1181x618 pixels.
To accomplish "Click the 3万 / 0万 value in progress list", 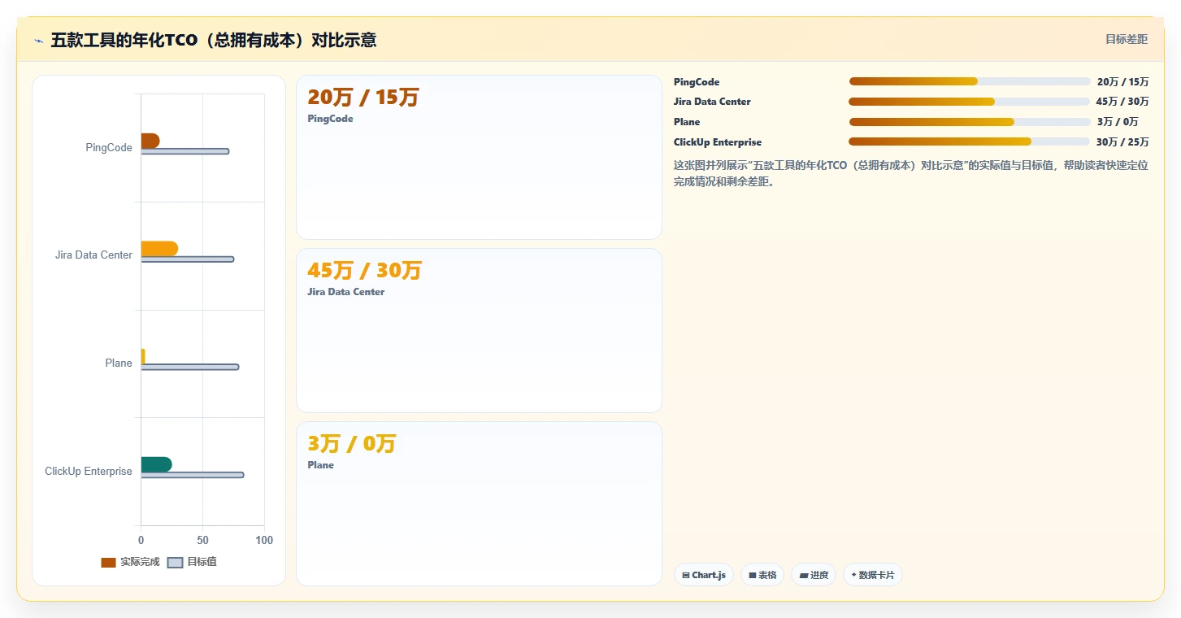I will [1118, 122].
